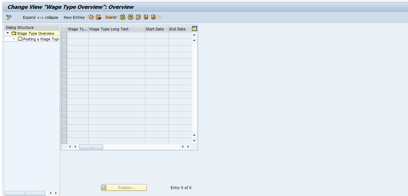Open table configuration settings icon
The image size is (408, 196).
pos(194,29)
